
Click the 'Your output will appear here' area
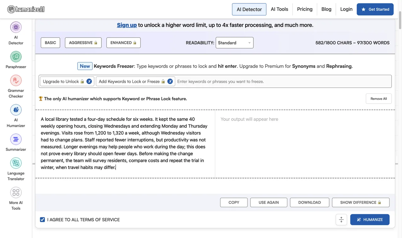(305, 144)
